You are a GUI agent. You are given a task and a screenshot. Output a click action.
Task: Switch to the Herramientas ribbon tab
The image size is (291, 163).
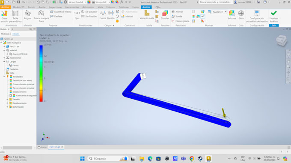tap(72, 7)
